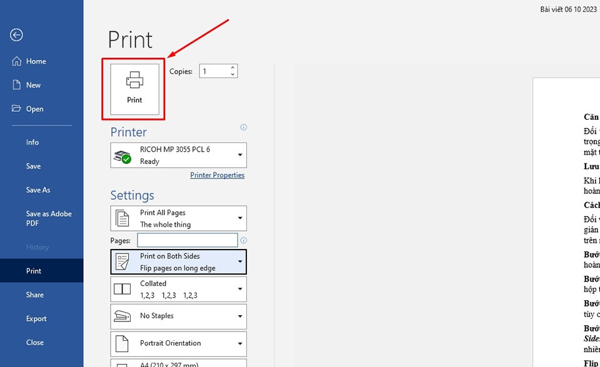Click the Collated pages icon
Image resolution: width=600 pixels, height=367 pixels.
pyautogui.click(x=122, y=289)
